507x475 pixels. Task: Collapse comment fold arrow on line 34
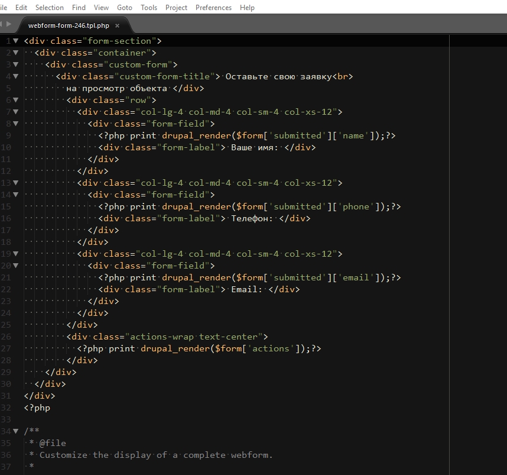pyautogui.click(x=15, y=431)
